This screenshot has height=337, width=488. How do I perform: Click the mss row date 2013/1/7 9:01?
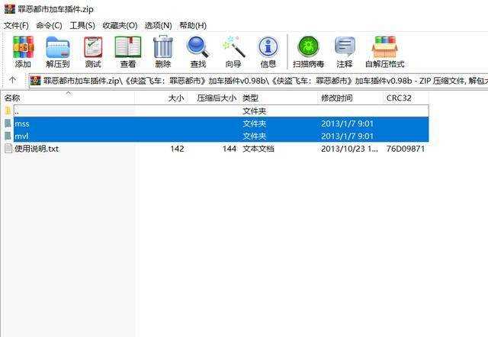coord(347,124)
